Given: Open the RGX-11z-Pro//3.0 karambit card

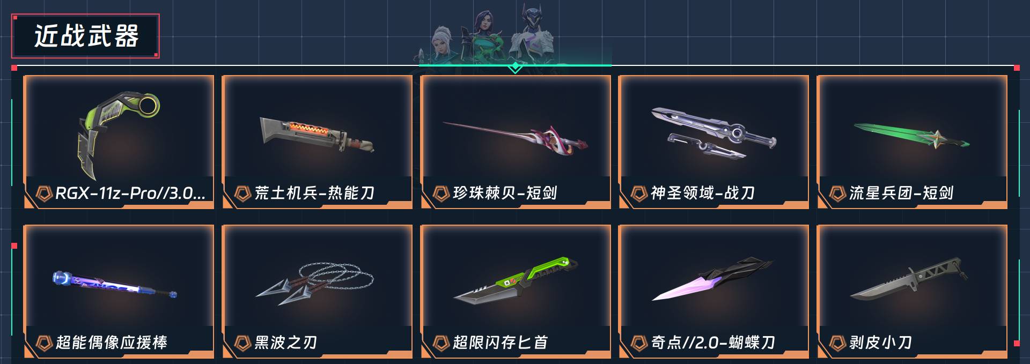Looking at the screenshot, I should click(119, 142).
